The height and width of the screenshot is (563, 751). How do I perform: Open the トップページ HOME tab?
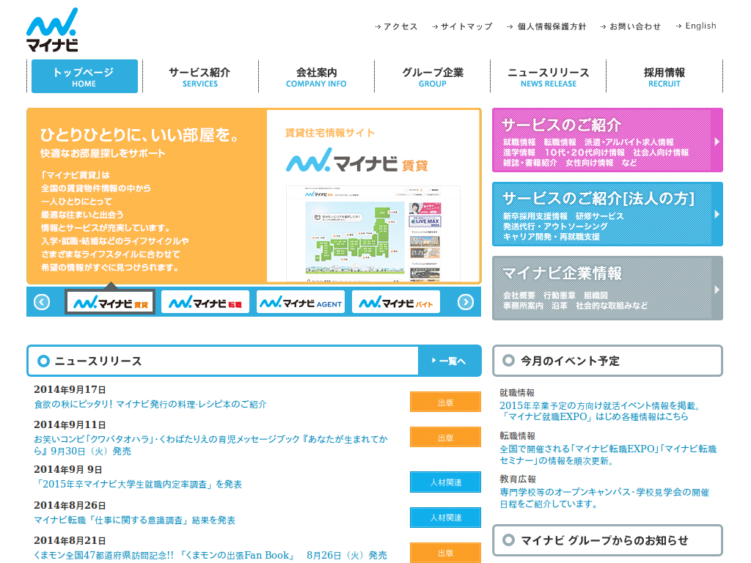coord(84,76)
